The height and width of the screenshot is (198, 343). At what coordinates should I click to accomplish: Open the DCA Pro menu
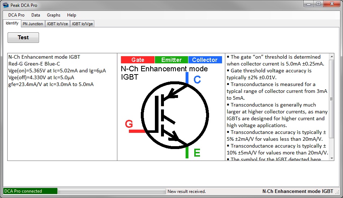(x=16, y=15)
